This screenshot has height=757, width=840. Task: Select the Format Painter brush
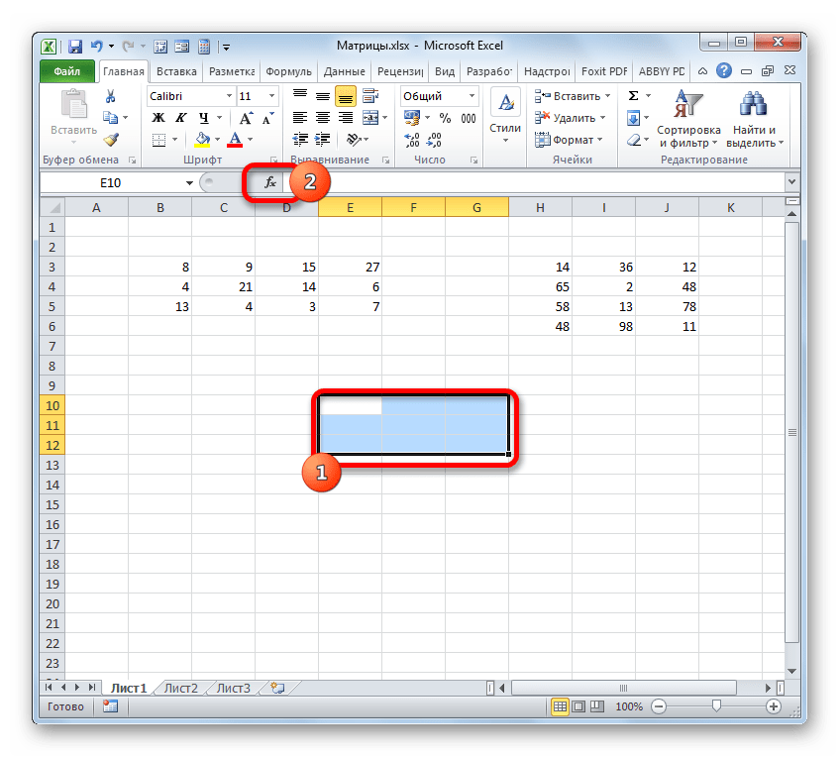click(111, 140)
